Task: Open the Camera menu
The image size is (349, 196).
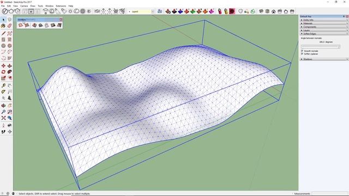Action: 24,6
